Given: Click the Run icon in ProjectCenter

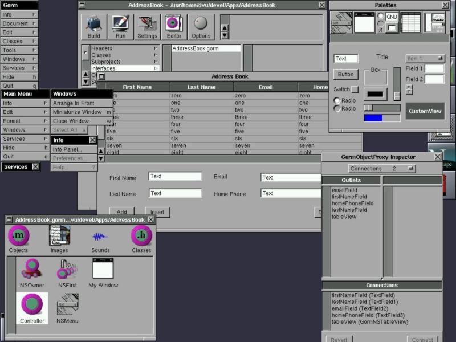Looking at the screenshot, I should point(120,27).
